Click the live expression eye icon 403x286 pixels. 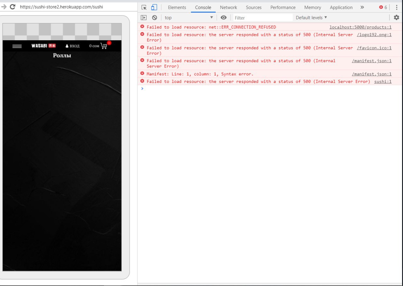pos(224,18)
